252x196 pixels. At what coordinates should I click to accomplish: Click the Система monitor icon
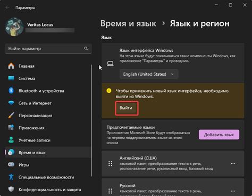(11, 78)
